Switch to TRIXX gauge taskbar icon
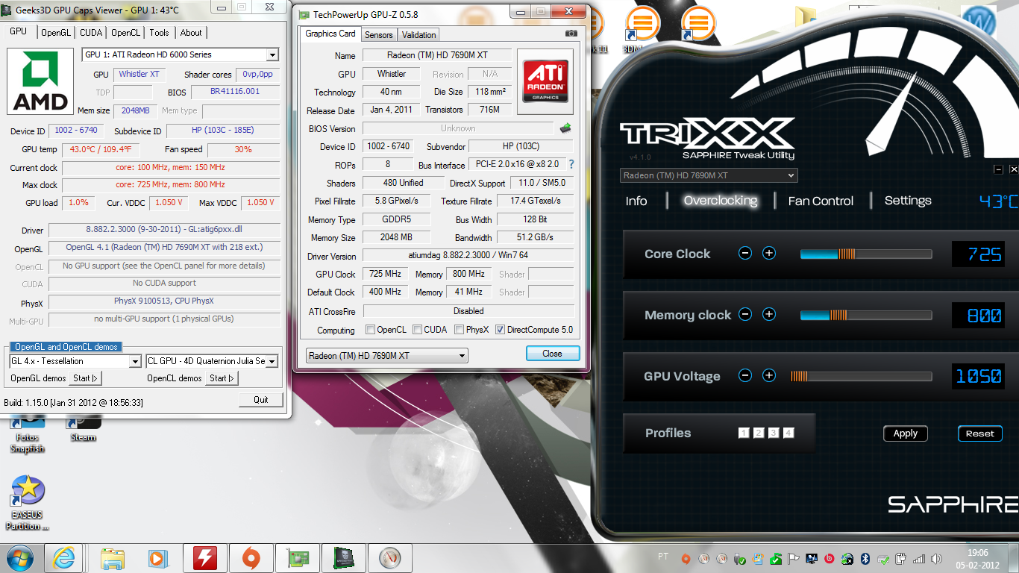This screenshot has width=1019, height=573. coord(389,558)
